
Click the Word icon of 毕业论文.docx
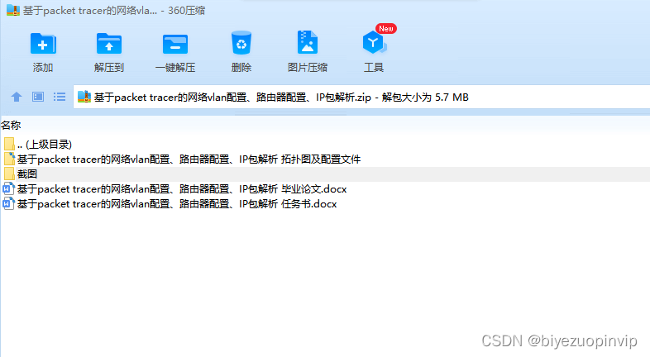pos(9,189)
